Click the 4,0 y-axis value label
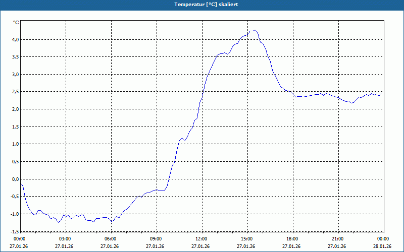 pos(16,40)
